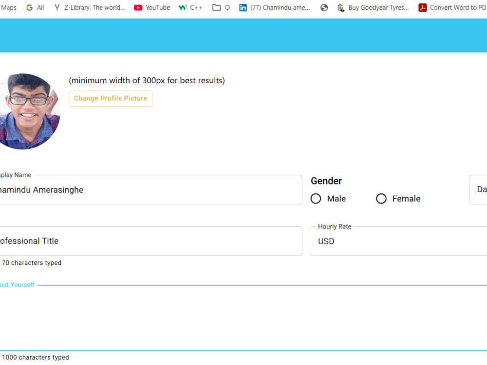Select the Female gender radio button
The height and width of the screenshot is (365, 487).
pyautogui.click(x=381, y=199)
